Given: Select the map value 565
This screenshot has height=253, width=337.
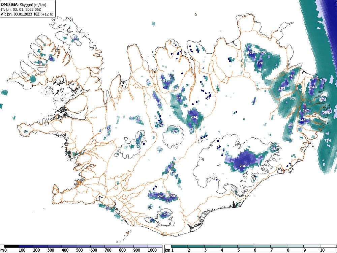Looking at the screenshot, I should [139, 119].
